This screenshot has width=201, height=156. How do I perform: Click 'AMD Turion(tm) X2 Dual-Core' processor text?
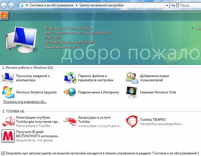[77, 33]
